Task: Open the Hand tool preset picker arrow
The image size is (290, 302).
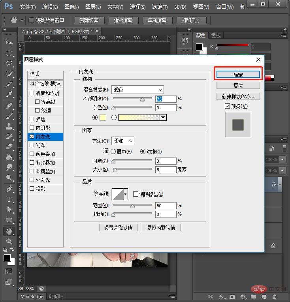Action: [x=22, y=20]
